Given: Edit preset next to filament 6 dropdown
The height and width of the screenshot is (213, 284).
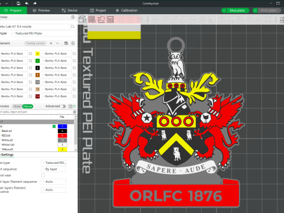Looking at the screenshot, I should [x=75, y=68].
